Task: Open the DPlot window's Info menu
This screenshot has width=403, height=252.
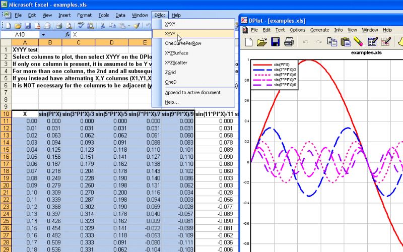Action: point(338,30)
